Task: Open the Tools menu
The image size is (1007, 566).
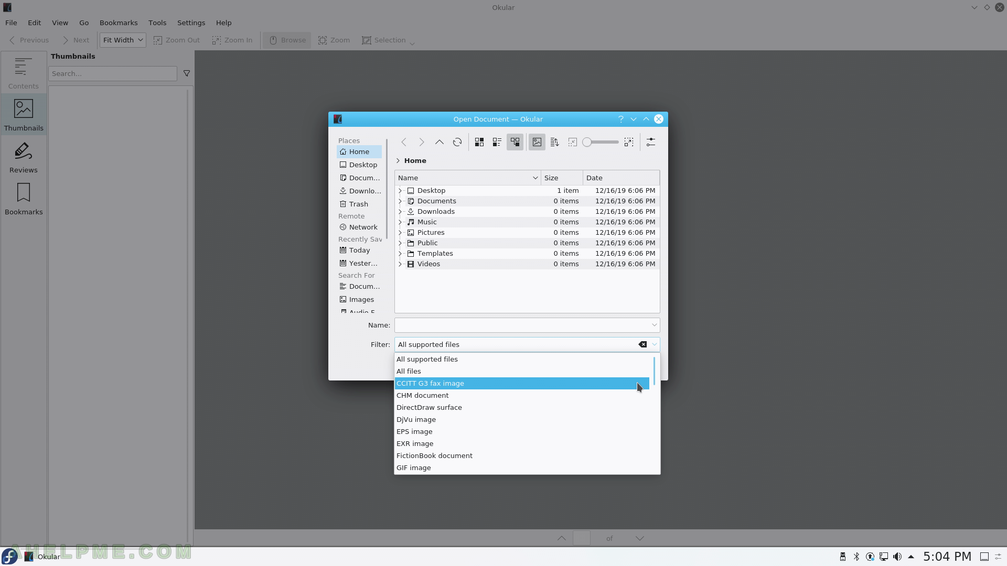Action: 157,23
